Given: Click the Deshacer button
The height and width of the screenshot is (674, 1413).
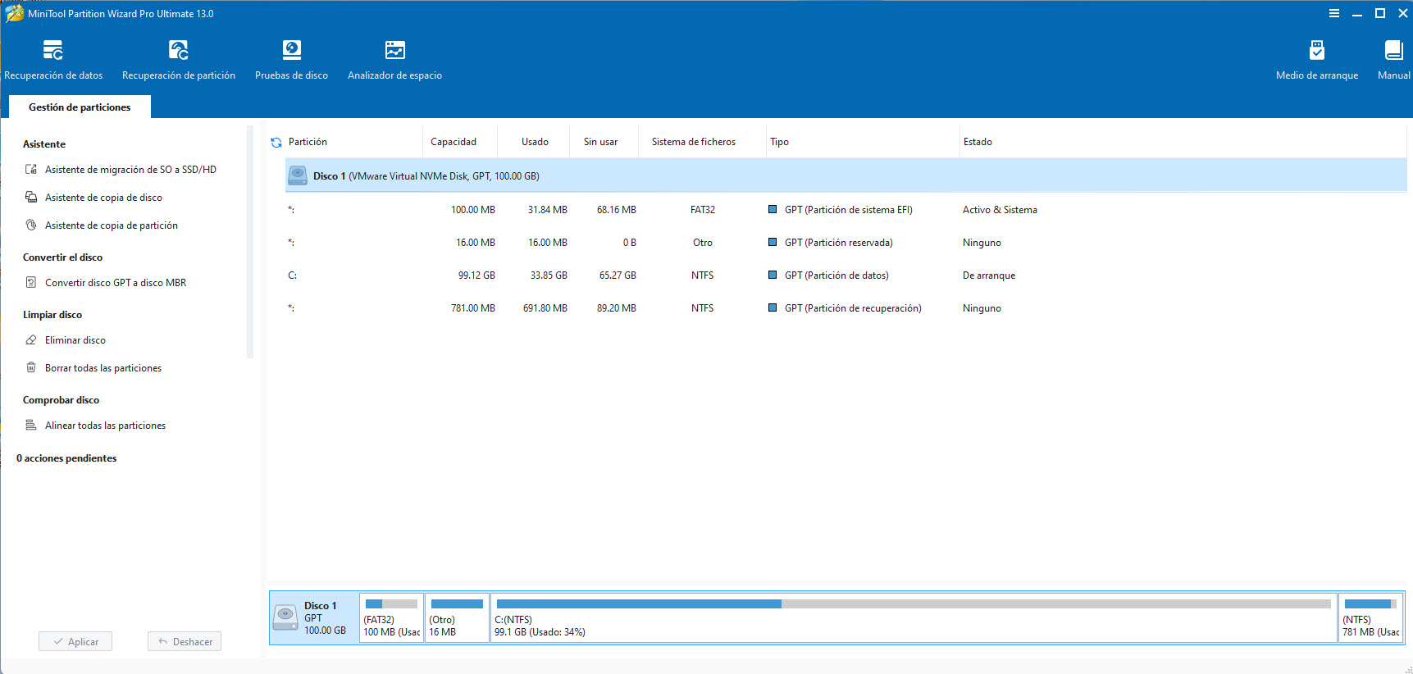Looking at the screenshot, I should [185, 641].
